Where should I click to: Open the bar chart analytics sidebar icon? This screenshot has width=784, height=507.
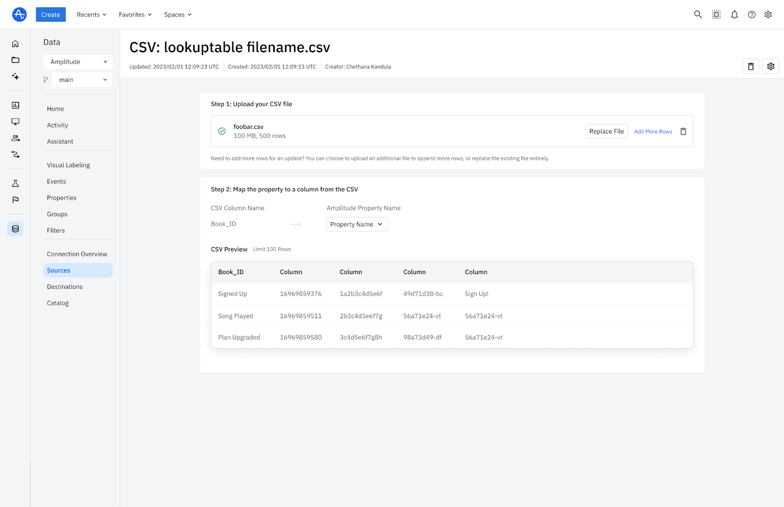[15, 105]
